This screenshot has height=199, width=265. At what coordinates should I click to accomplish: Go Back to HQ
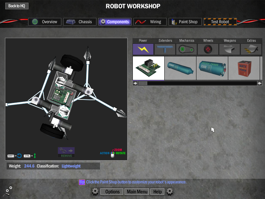pyautogui.click(x=17, y=6)
